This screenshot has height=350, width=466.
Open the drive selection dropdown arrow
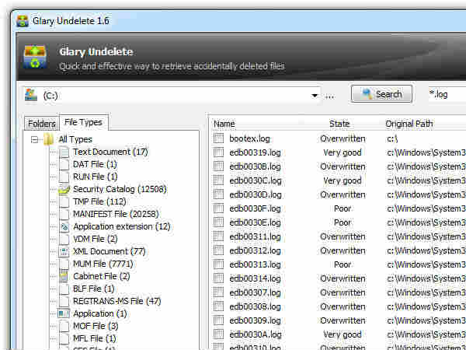(x=315, y=96)
